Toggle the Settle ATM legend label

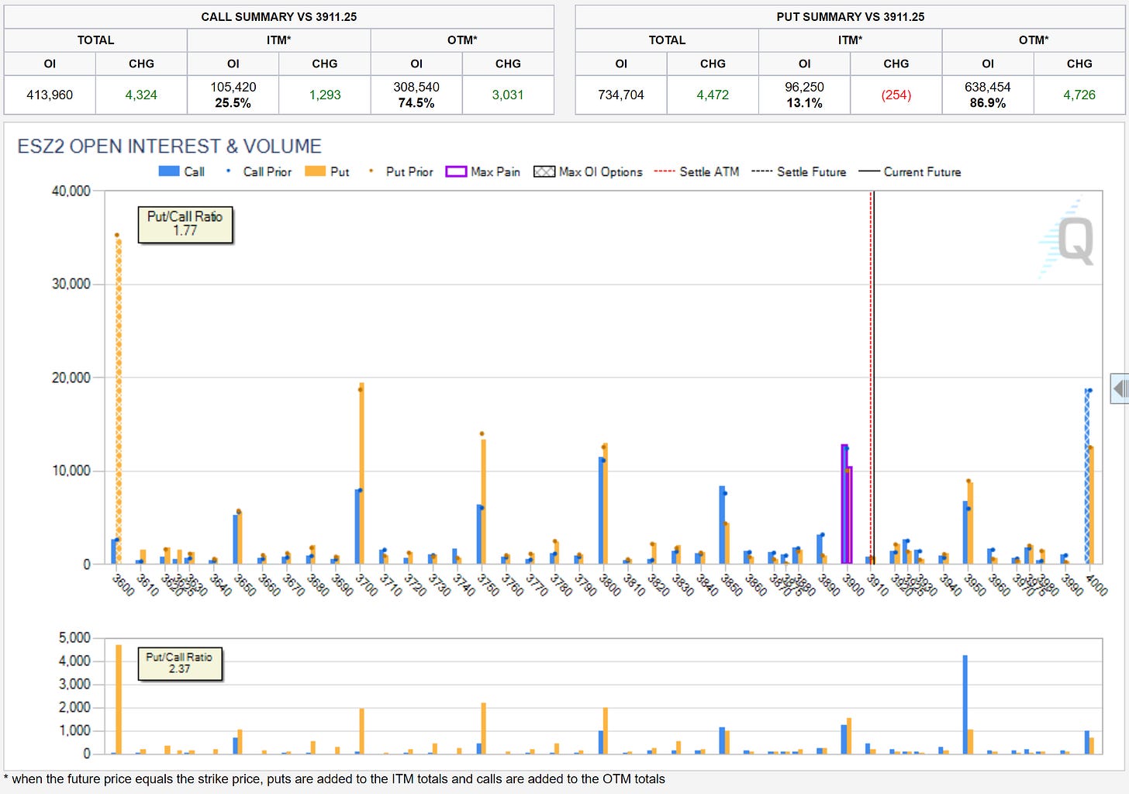pos(710,172)
